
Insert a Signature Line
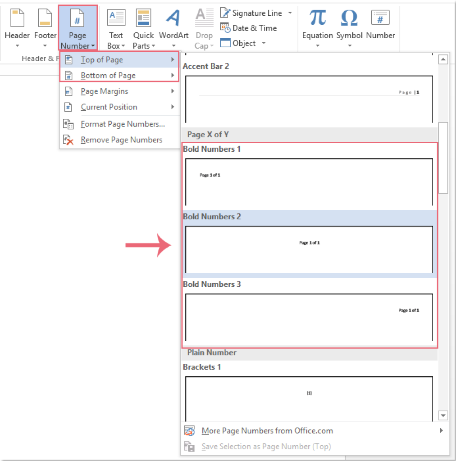point(251,13)
